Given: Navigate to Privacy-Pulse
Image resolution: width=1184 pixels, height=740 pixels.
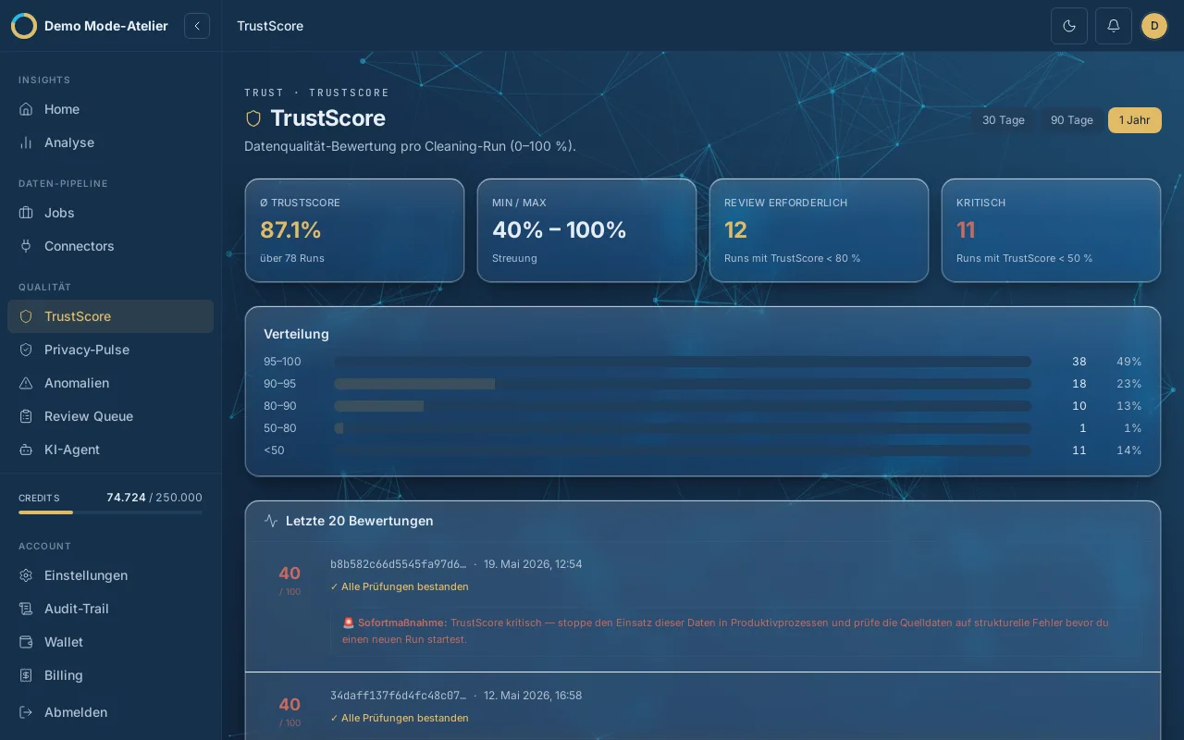Looking at the screenshot, I should [x=110, y=350].
